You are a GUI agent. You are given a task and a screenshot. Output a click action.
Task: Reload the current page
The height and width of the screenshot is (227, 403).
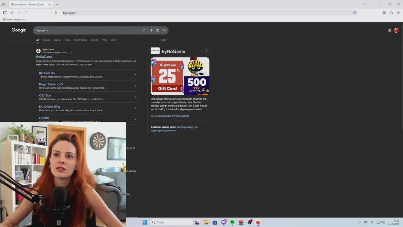(26, 13)
